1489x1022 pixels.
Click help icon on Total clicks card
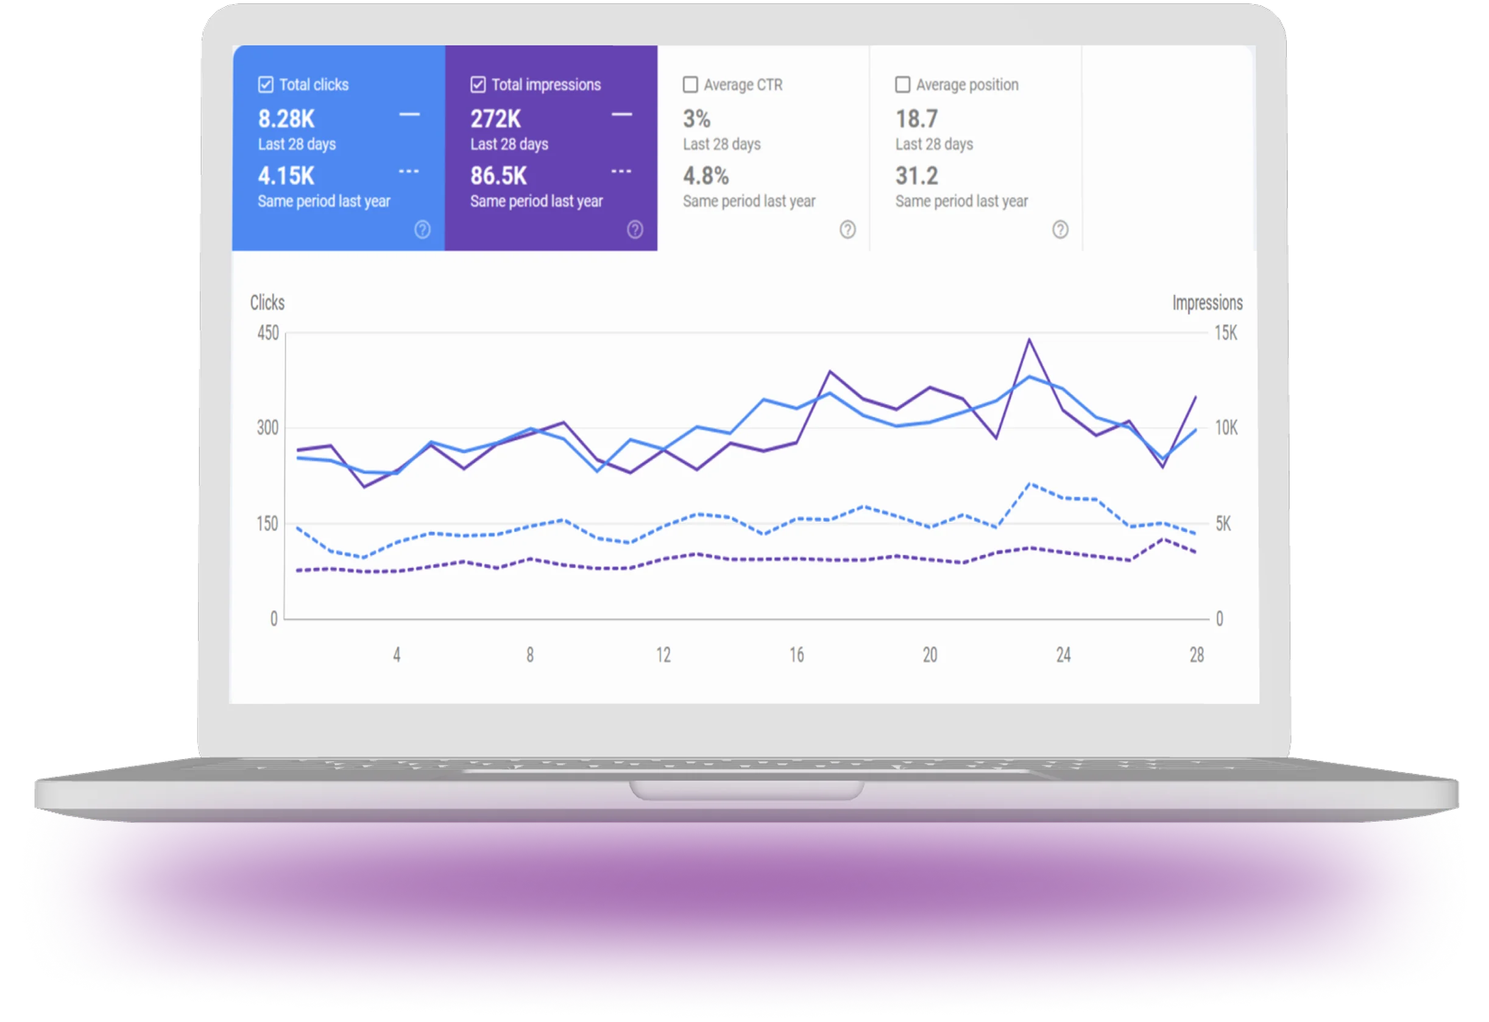pos(422,229)
